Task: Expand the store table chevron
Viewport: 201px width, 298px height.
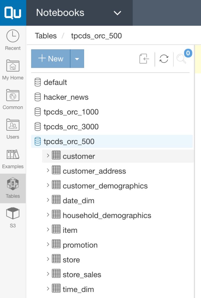Action: point(48,259)
